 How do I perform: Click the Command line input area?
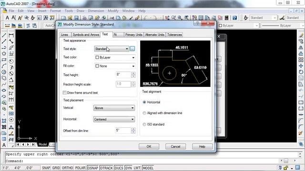142,161
